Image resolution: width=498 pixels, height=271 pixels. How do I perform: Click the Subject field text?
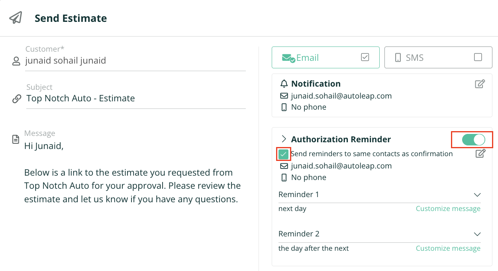pos(80,99)
